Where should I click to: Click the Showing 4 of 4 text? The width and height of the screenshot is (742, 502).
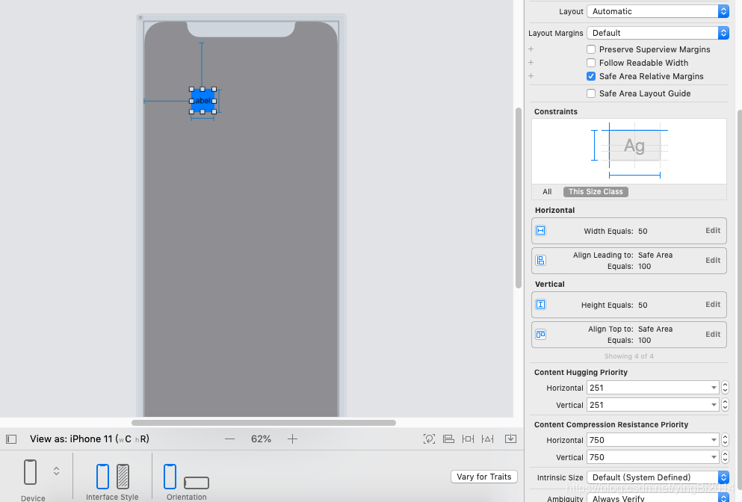tap(629, 356)
